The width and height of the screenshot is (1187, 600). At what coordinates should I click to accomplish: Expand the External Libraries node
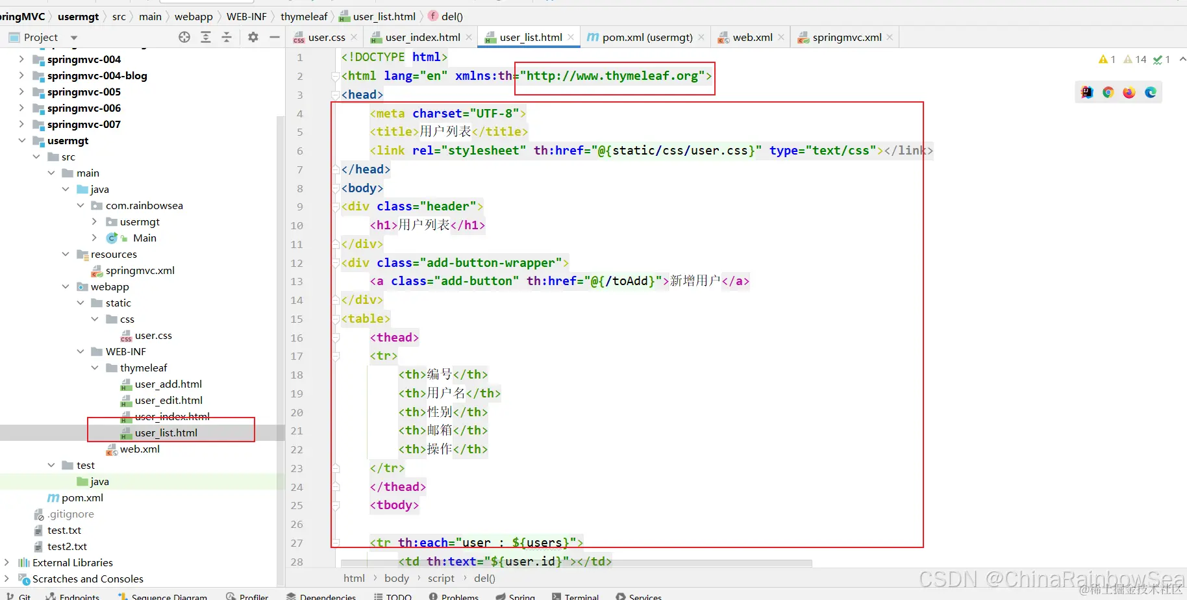click(x=7, y=563)
